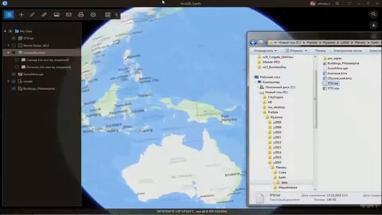Viewport: 382px width, 215px height.
Task: Select the Draw pencil tool
Action: pyautogui.click(x=32, y=14)
